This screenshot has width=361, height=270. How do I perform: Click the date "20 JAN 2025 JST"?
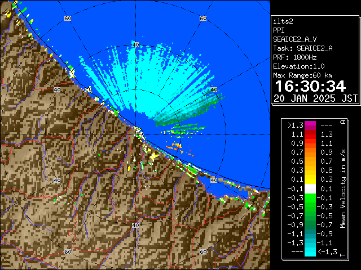click(315, 98)
